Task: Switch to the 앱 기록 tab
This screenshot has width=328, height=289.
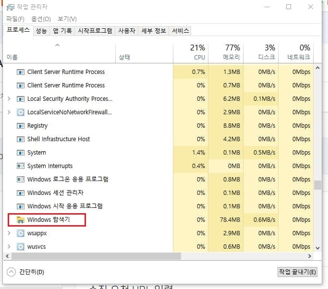Action: coord(62,31)
